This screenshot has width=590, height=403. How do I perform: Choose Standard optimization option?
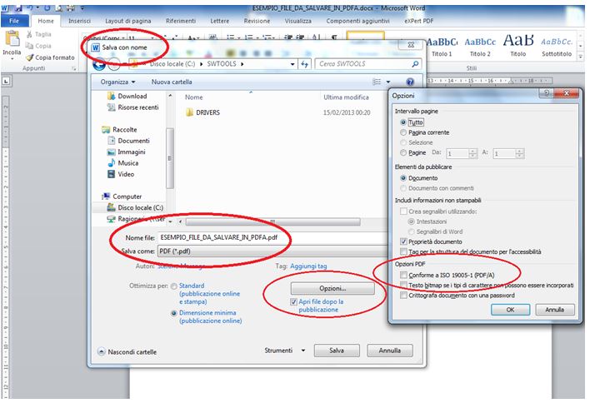[174, 286]
